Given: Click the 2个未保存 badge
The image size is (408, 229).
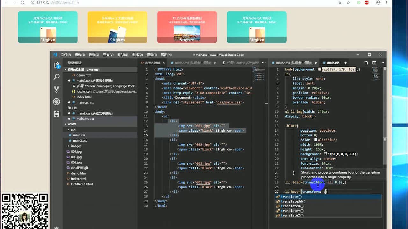Looking at the screenshot, I should 93,70.
